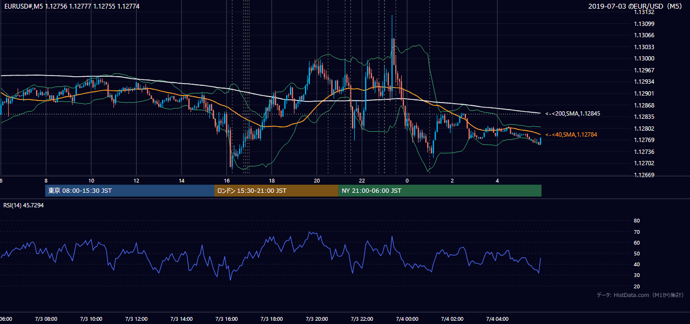Click RSI axis level 30
The image size is (690, 324).
(x=637, y=275)
